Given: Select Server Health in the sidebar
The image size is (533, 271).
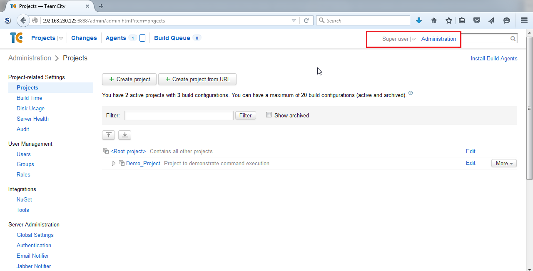Looking at the screenshot, I should click(32, 119).
